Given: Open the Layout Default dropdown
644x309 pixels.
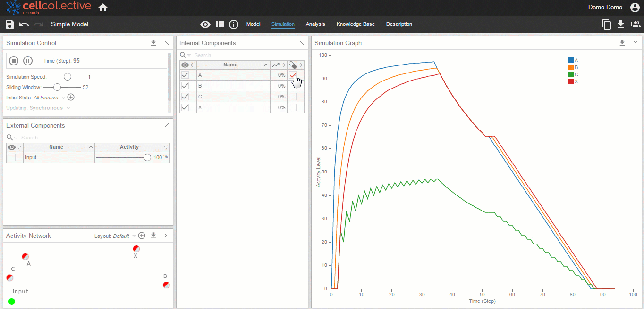Looking at the screenshot, I should click(134, 236).
